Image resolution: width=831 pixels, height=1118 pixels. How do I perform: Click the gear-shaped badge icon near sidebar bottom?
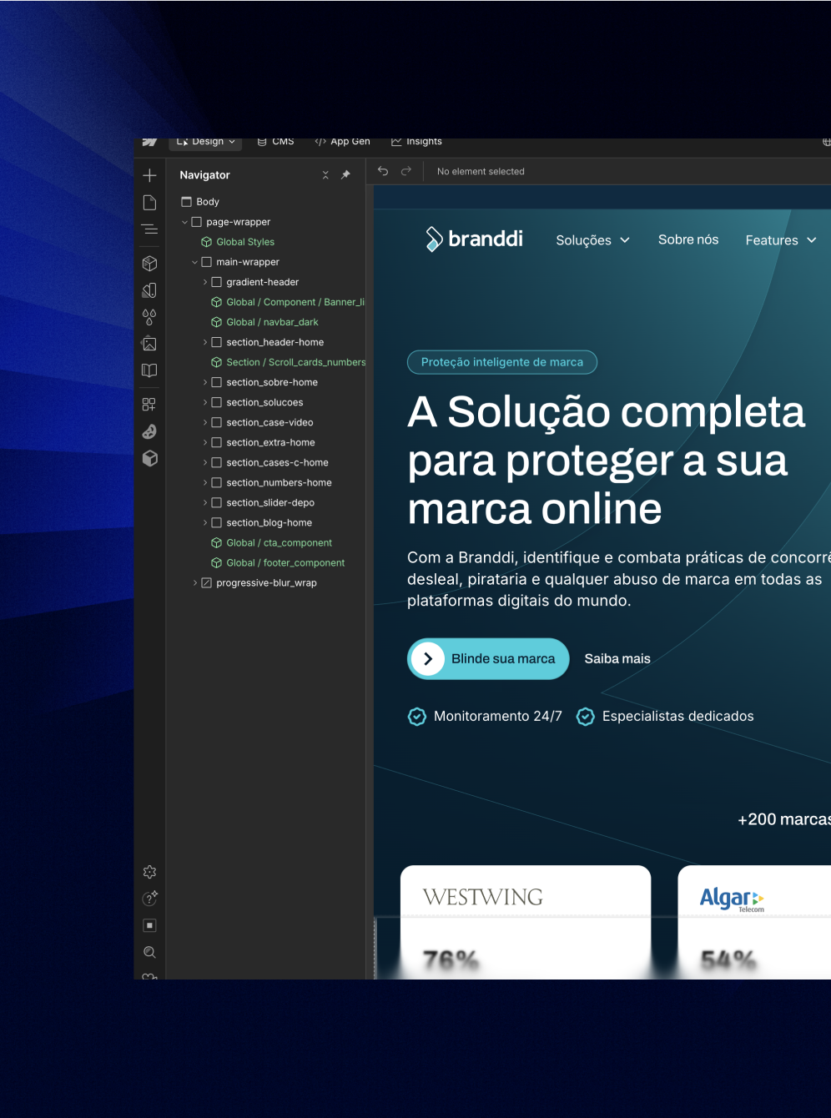(x=149, y=872)
